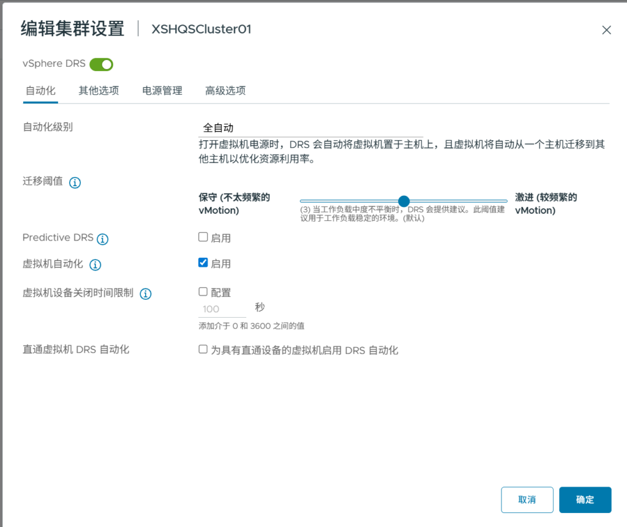
Task: Close the 编辑集群设置 dialog with the X
Action: (x=606, y=30)
